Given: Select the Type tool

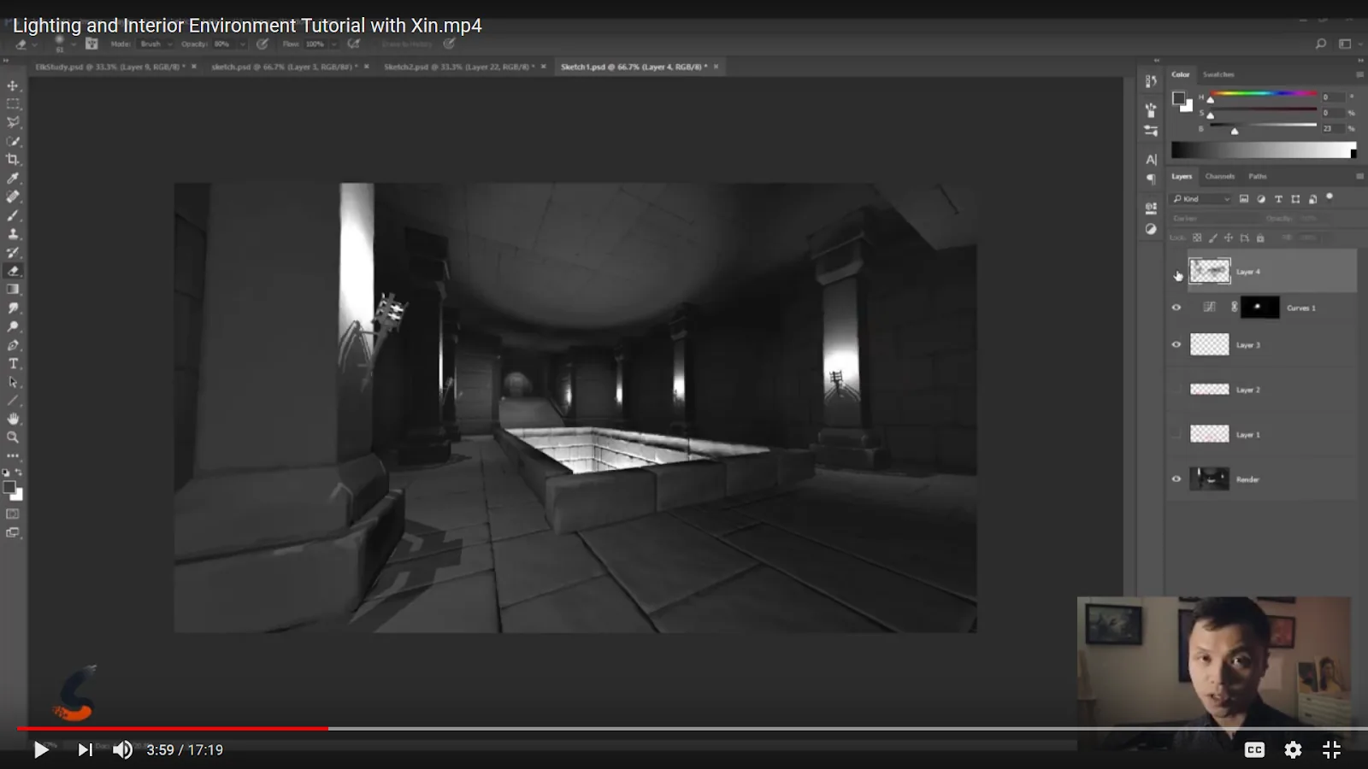Looking at the screenshot, I should 13,364.
